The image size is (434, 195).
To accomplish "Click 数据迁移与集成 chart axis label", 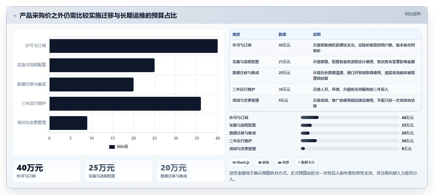I will pyautogui.click(x=31, y=84).
